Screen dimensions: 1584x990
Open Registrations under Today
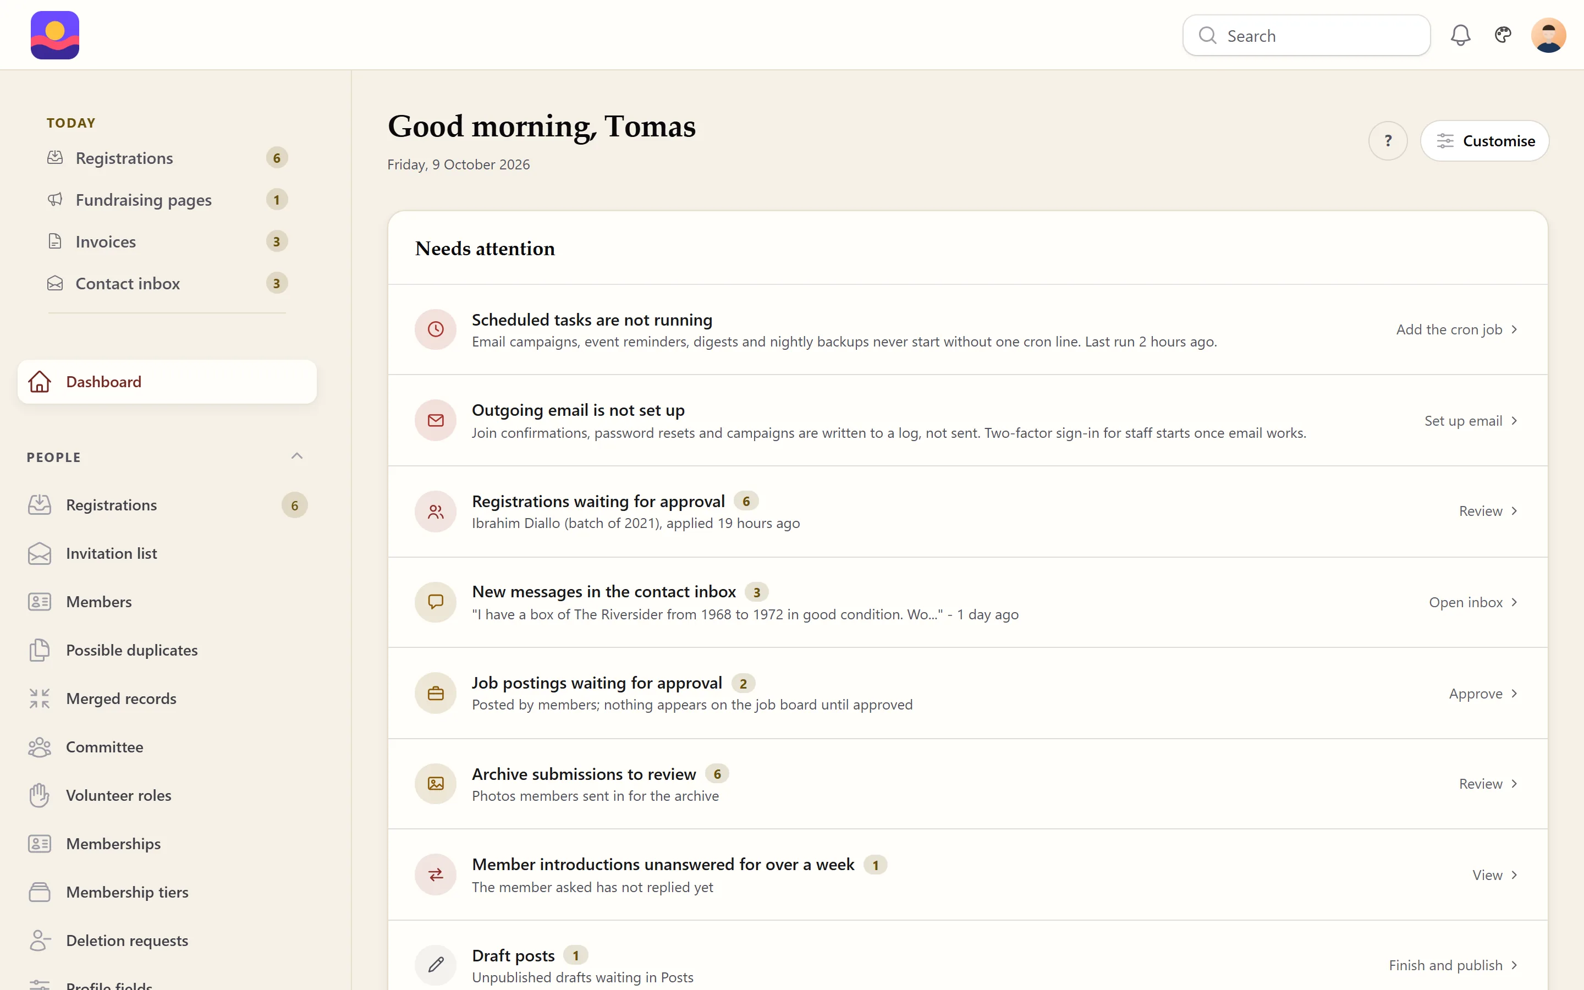pos(168,158)
